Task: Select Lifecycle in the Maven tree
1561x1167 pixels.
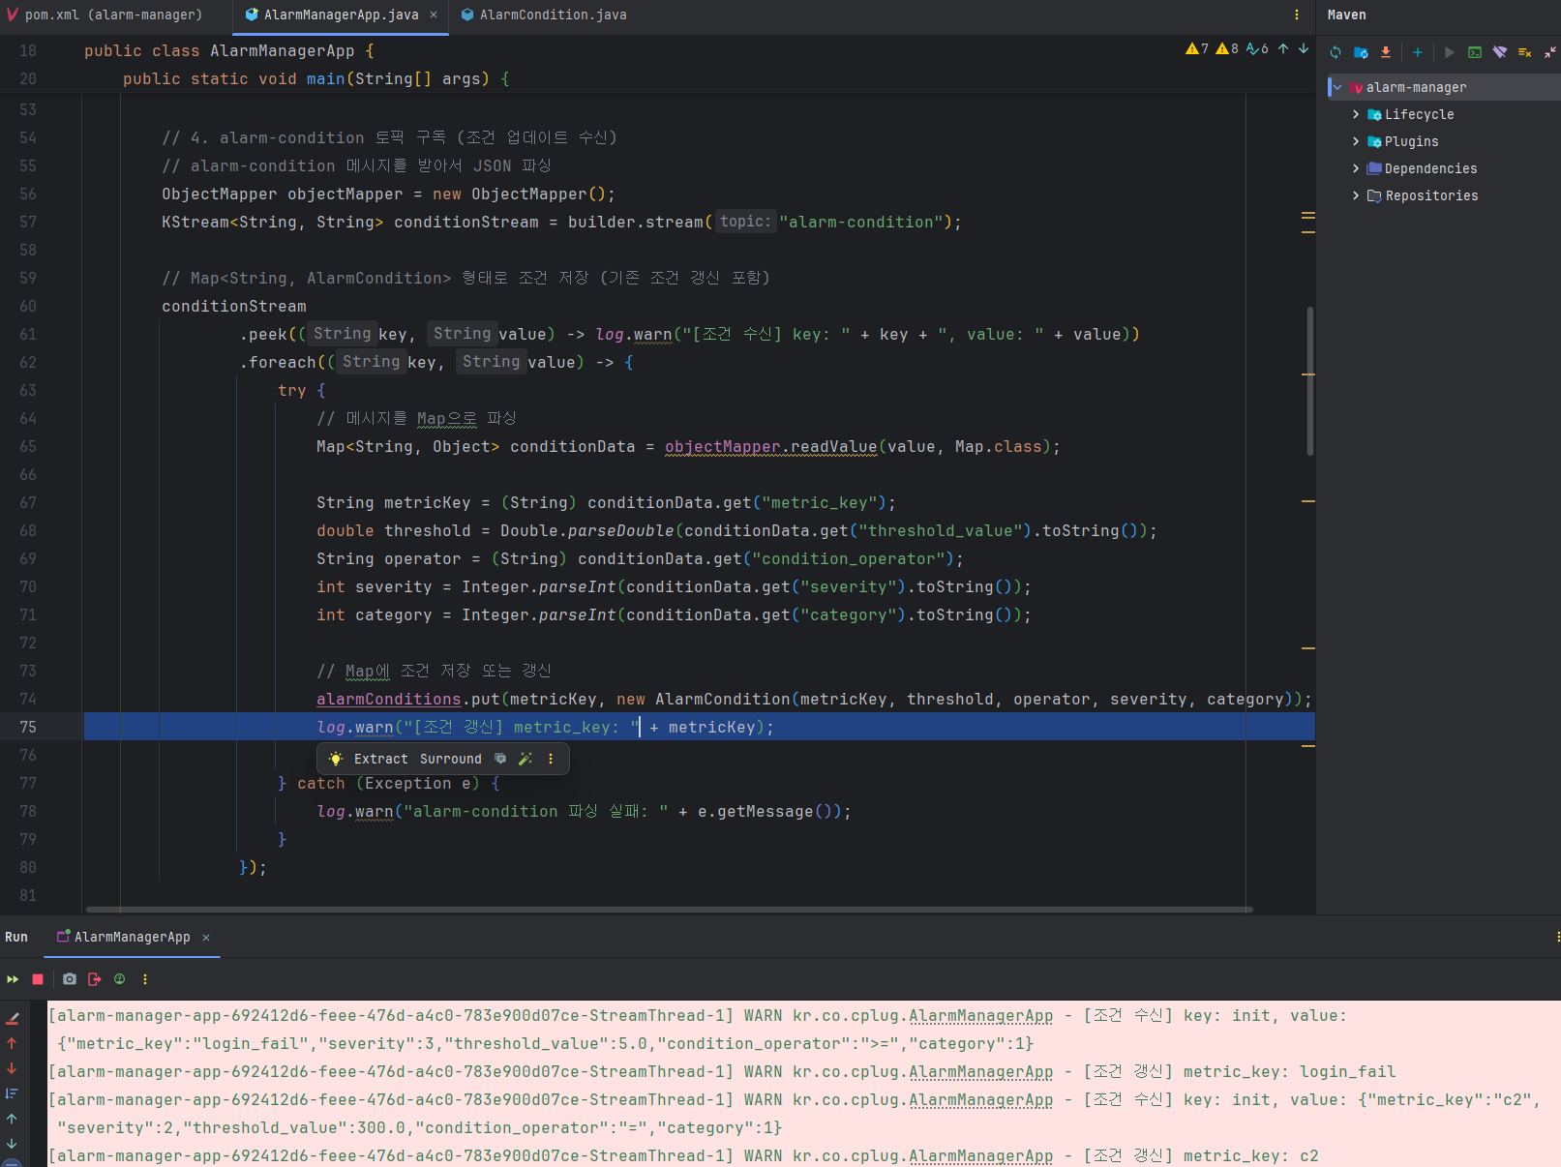Action: 1419,114
